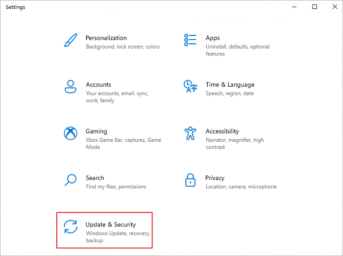Click the Search magnifying glass icon
Image resolution: width=343 pixels, height=256 pixels.
[x=71, y=180]
